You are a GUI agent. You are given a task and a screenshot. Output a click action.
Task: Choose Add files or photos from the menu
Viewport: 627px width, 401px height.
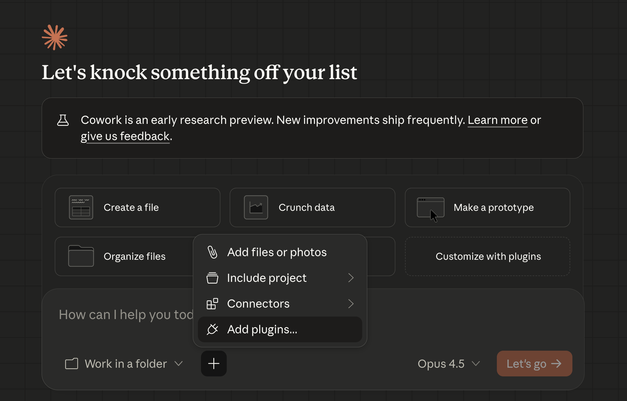pos(277,252)
